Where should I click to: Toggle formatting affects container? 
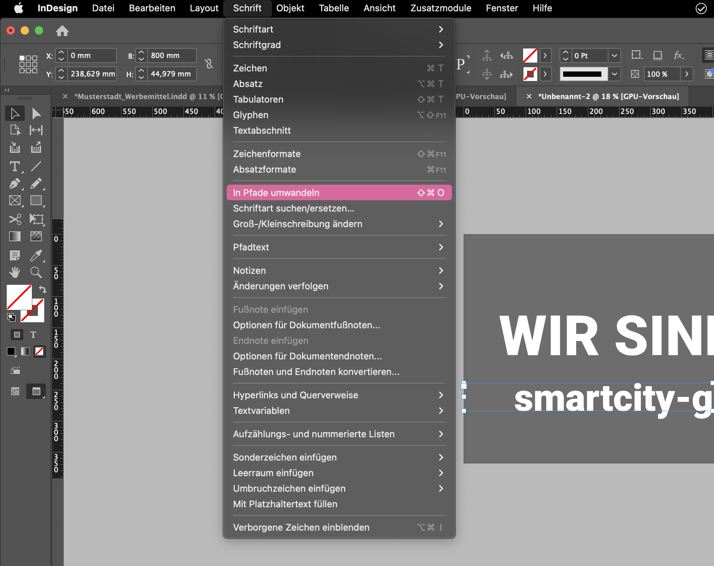(17, 334)
